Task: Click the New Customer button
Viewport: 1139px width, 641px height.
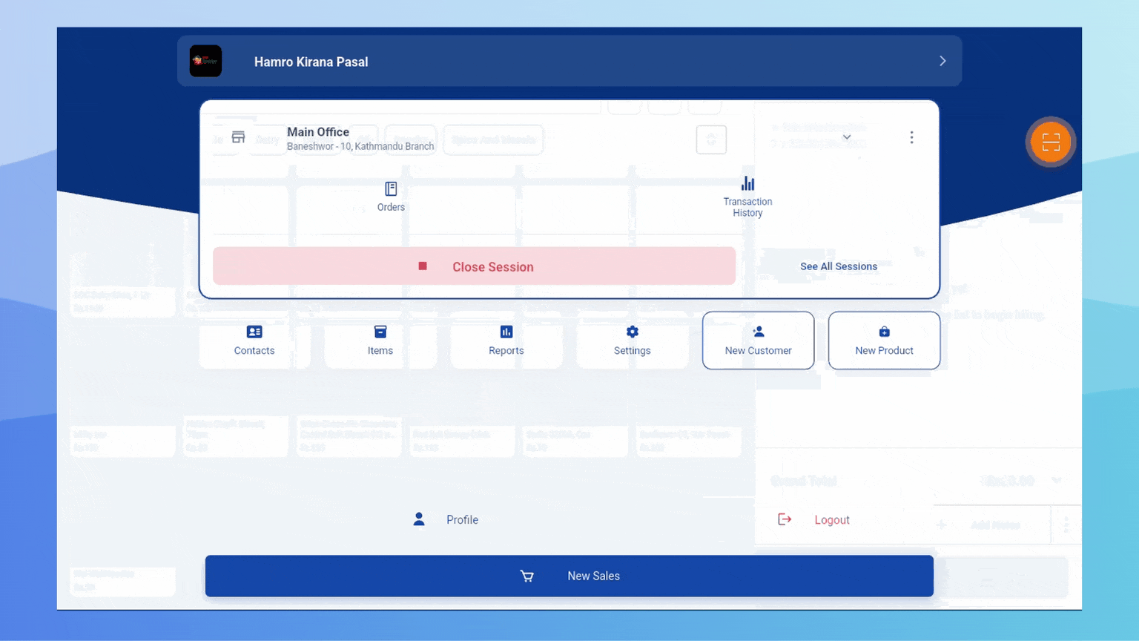Action: point(758,341)
